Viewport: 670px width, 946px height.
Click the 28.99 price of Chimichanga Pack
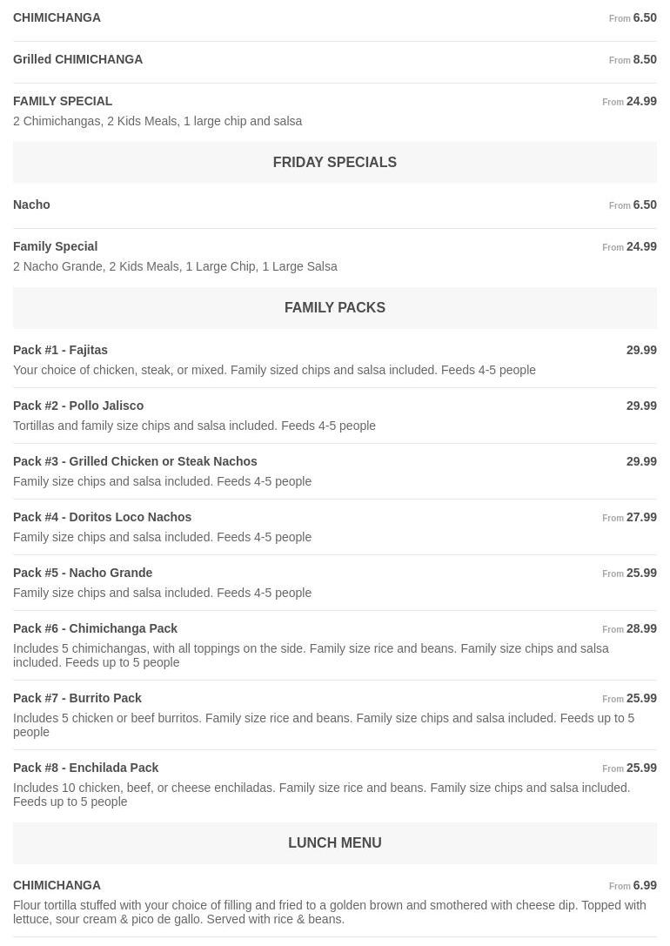[x=641, y=628]
